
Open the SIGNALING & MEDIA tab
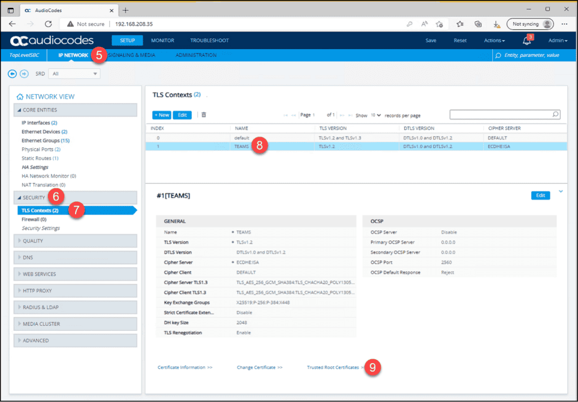132,55
